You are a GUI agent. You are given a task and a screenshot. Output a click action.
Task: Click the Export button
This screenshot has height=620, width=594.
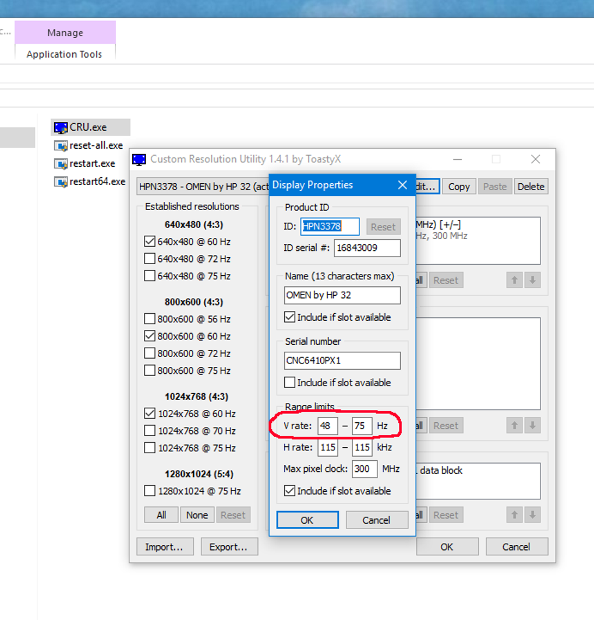229,547
